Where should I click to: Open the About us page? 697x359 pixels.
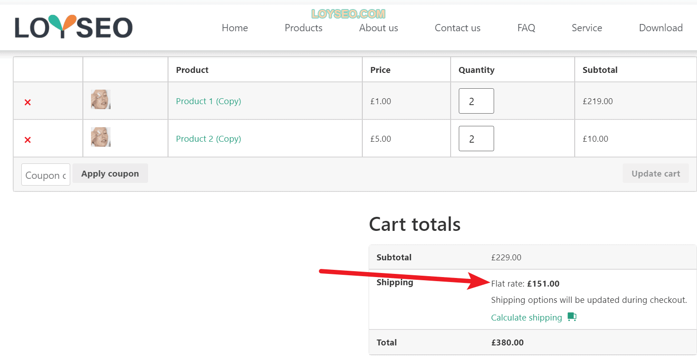(x=379, y=28)
